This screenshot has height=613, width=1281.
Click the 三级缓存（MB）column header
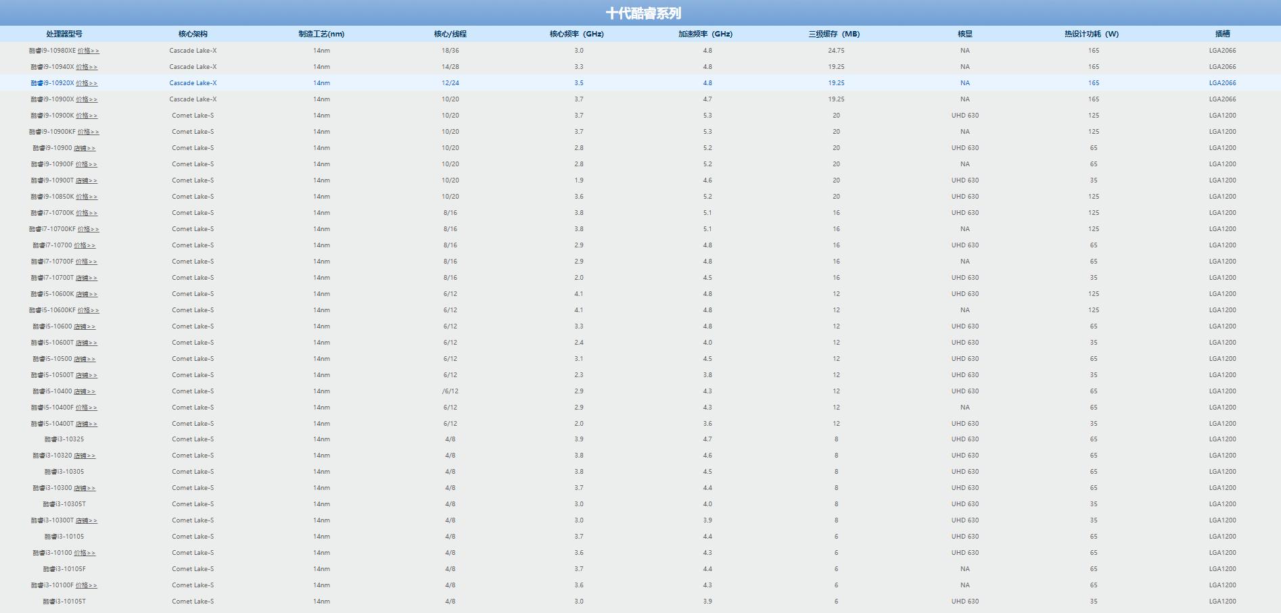[836, 33]
